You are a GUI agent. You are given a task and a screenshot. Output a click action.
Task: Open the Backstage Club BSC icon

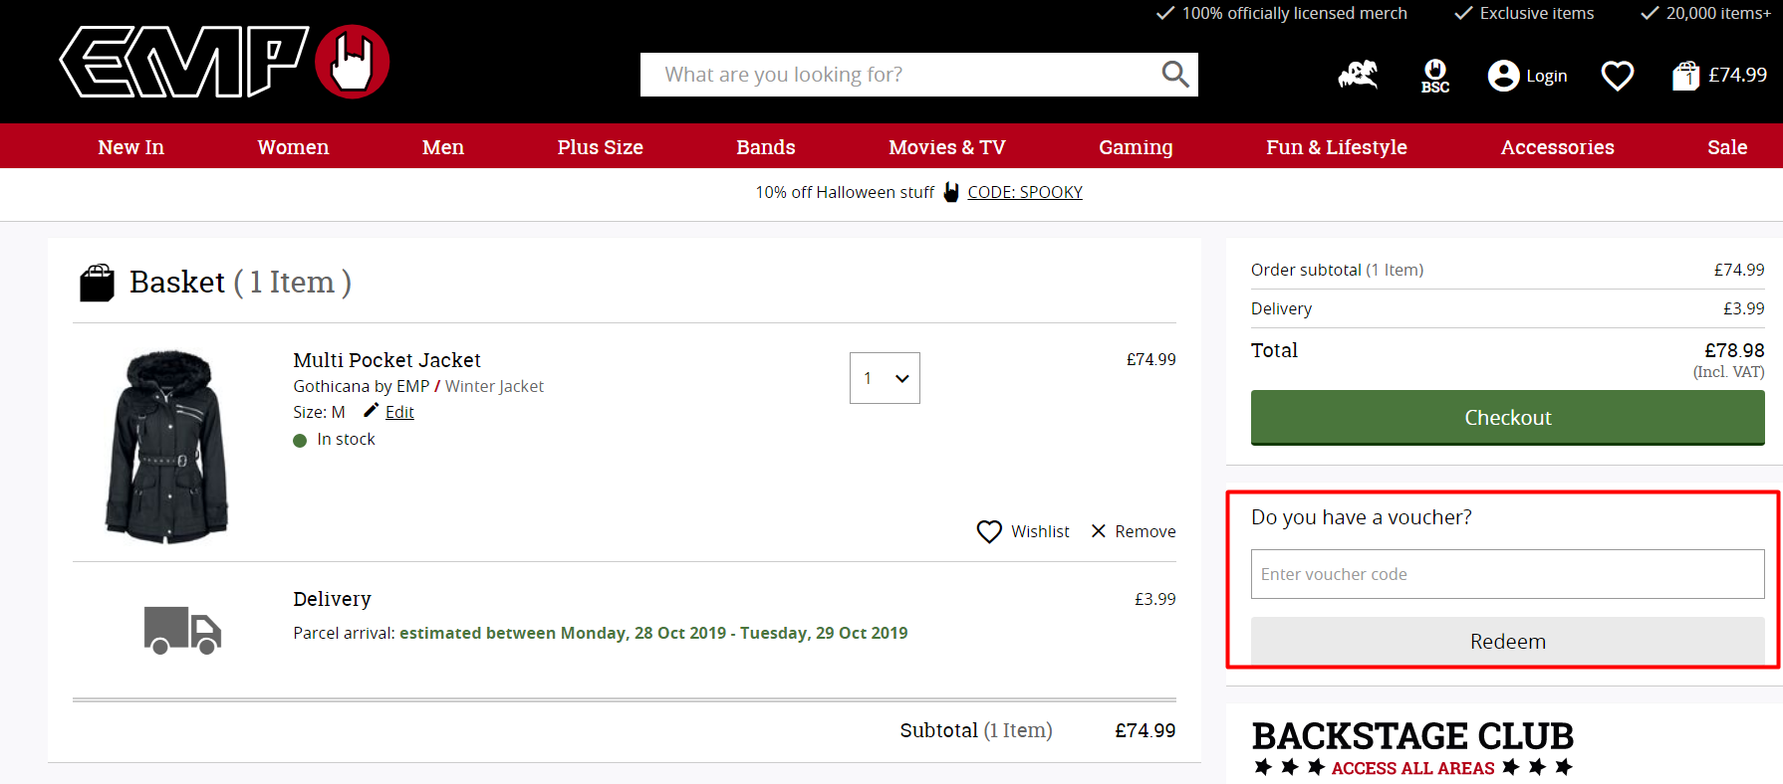pyautogui.click(x=1434, y=76)
